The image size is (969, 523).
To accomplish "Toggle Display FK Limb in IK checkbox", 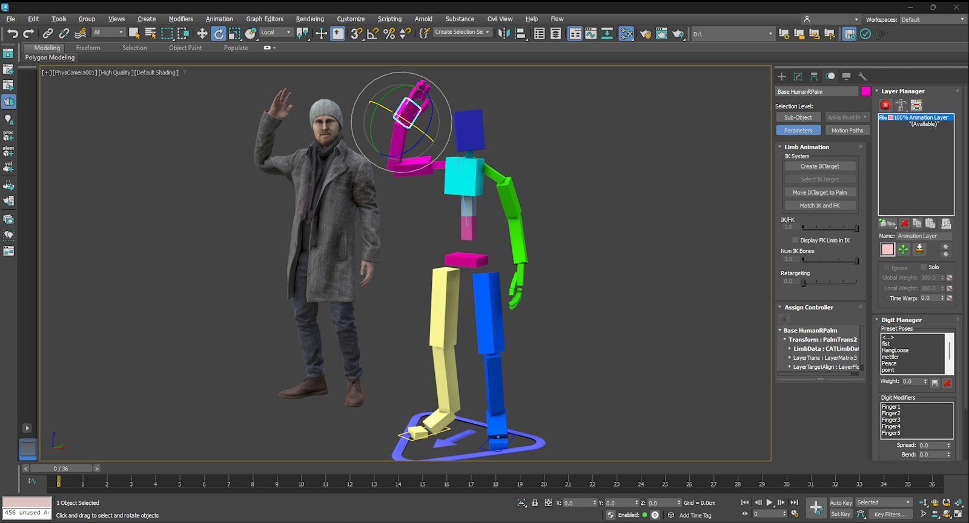I will 795,240.
